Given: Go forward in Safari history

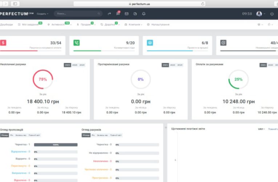Looking at the screenshot, I should [x=5, y=4].
